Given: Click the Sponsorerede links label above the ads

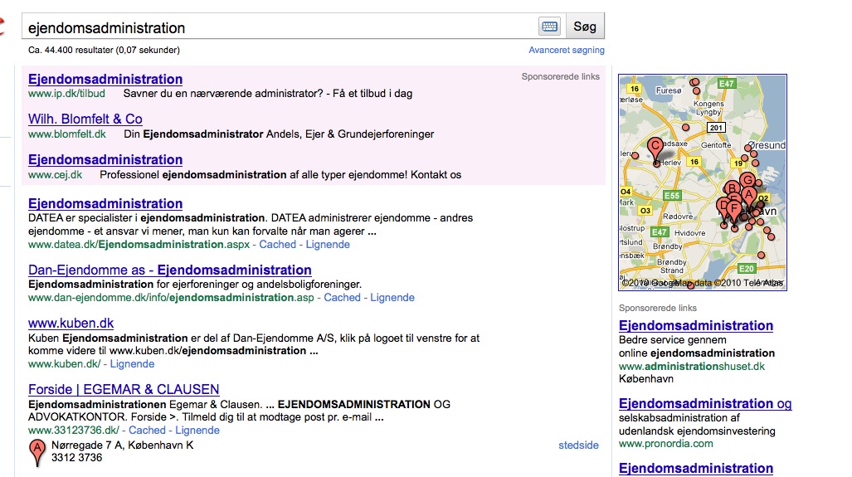Looking at the screenshot, I should pos(560,76).
